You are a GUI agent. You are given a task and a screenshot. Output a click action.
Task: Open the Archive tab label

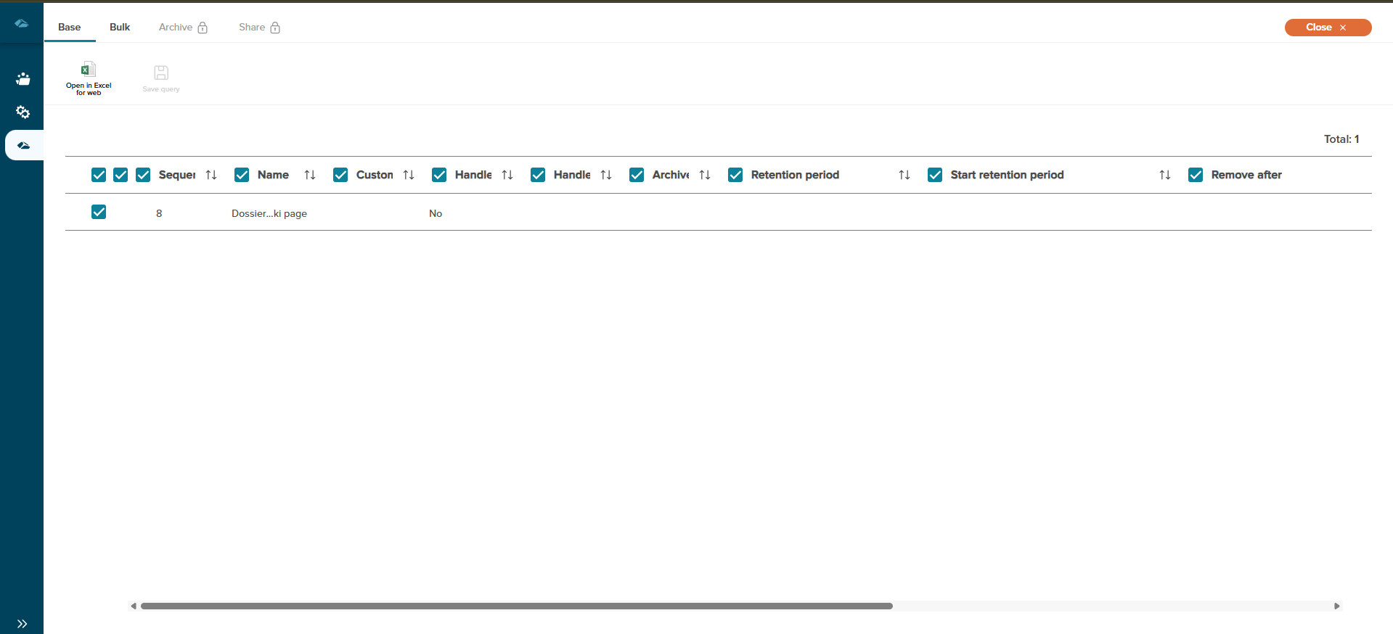tap(176, 27)
